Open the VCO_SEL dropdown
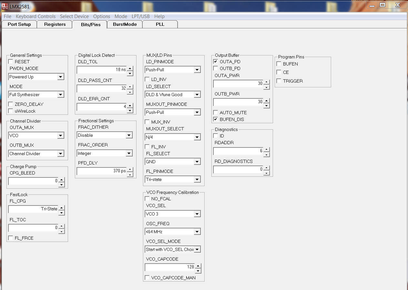 (x=197, y=214)
